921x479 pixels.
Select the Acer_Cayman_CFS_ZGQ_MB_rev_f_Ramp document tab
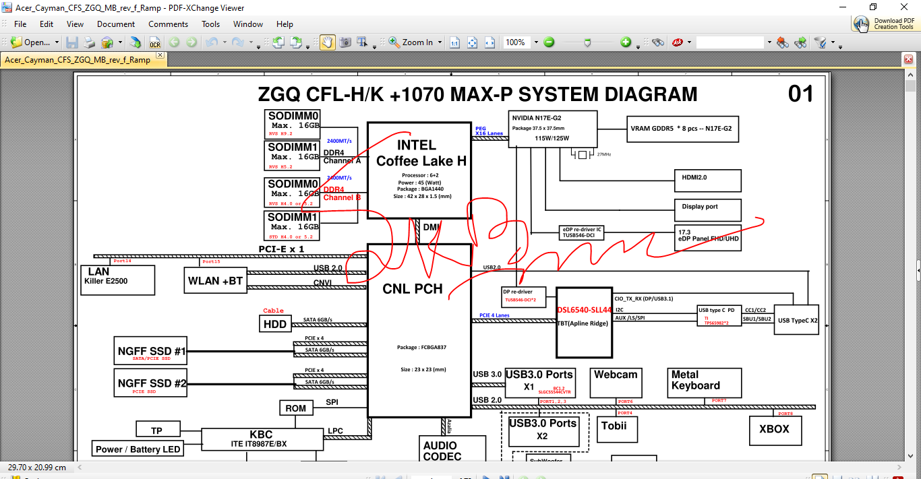pyautogui.click(x=78, y=60)
